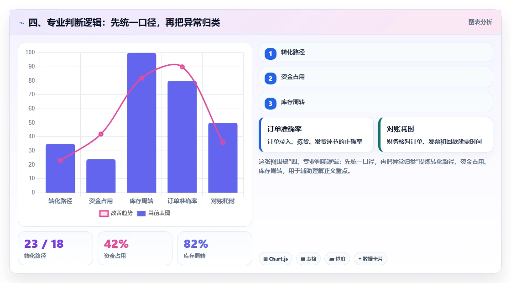The width and height of the screenshot is (511, 283).
Task: Click the number 2 badge for 资金占用
Action: (x=270, y=79)
